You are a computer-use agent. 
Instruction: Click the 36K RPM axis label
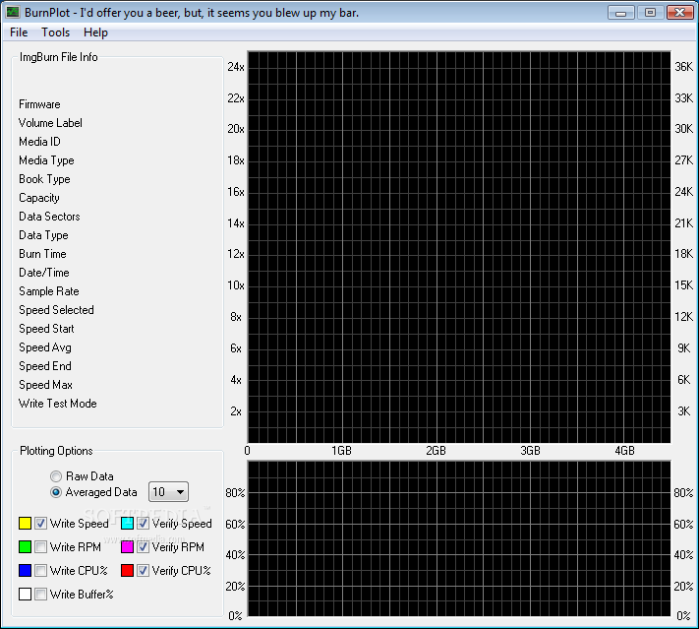684,67
